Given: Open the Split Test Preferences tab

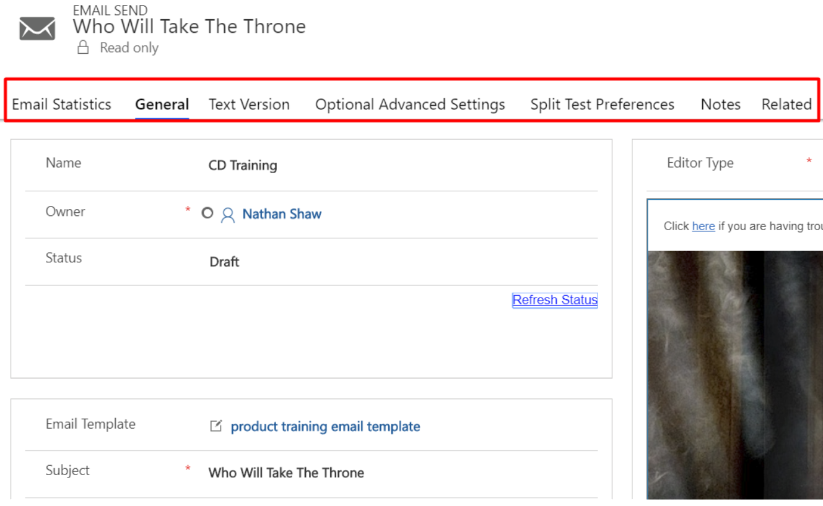Looking at the screenshot, I should coord(602,105).
